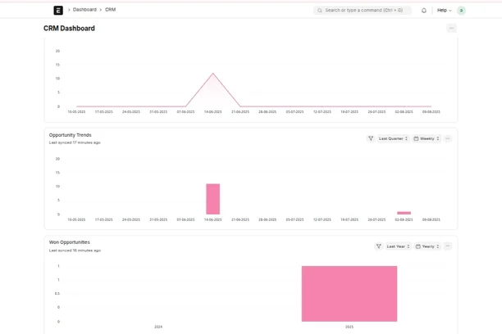
Task: Go to CRM breadcrumb
Action: click(x=110, y=10)
